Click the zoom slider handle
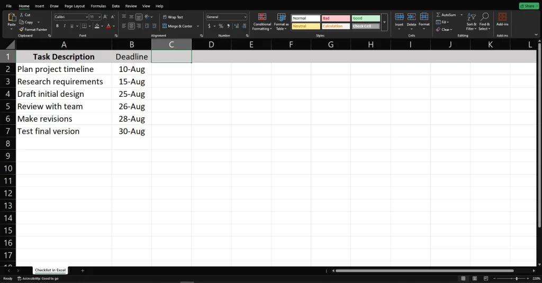Image resolution: width=542 pixels, height=283 pixels. pyautogui.click(x=517, y=279)
